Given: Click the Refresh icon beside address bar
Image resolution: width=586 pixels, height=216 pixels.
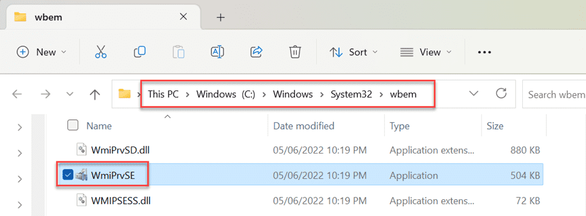Looking at the screenshot, I should coord(501,94).
